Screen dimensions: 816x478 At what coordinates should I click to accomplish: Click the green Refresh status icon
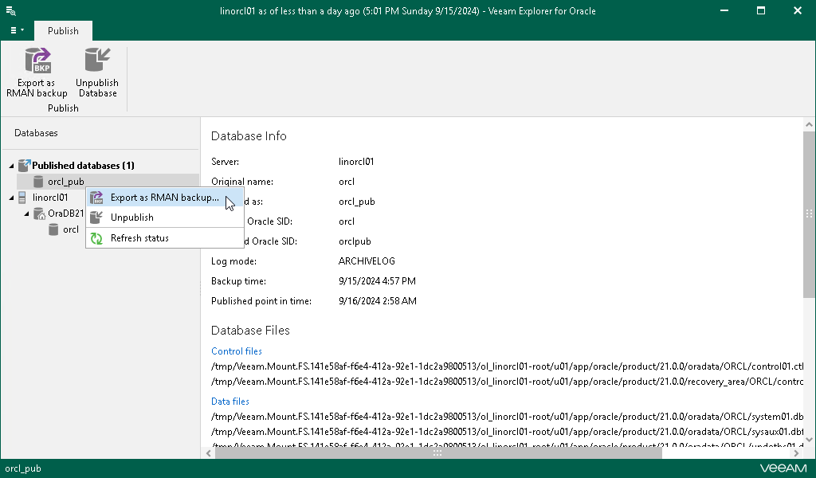96,238
